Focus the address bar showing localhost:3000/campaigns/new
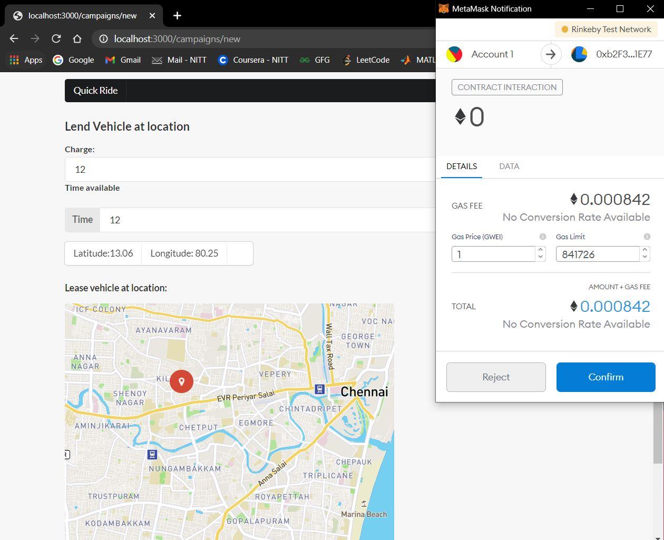Image resolution: width=664 pixels, height=540 pixels. coord(263,38)
